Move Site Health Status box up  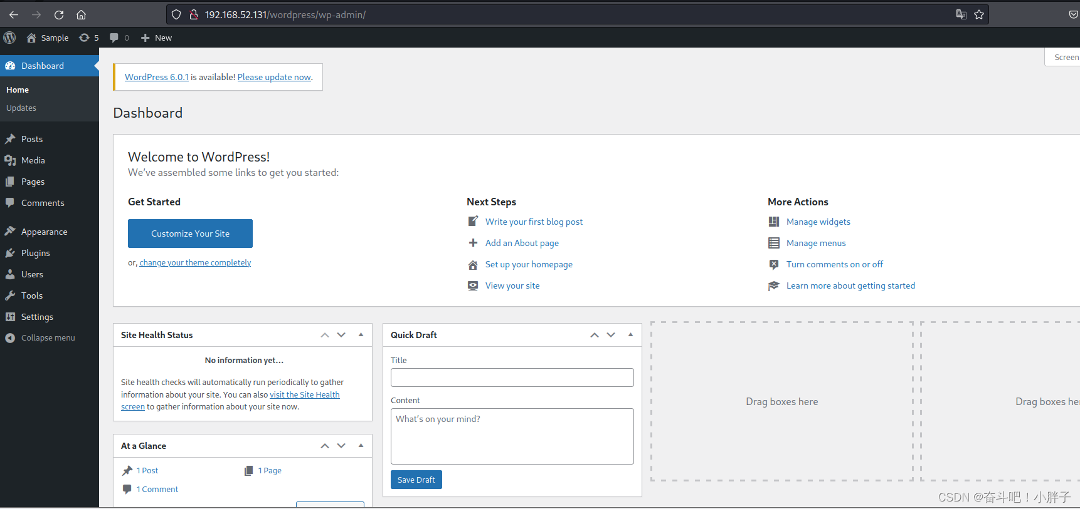click(325, 335)
